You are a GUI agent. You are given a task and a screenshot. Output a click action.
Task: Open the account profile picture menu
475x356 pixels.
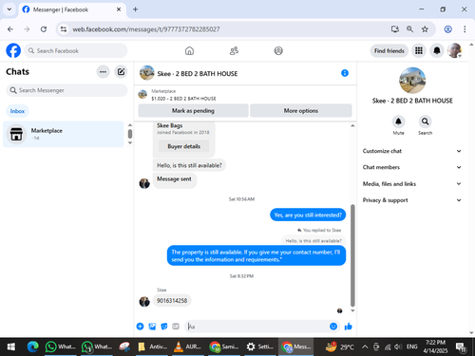coord(455,50)
